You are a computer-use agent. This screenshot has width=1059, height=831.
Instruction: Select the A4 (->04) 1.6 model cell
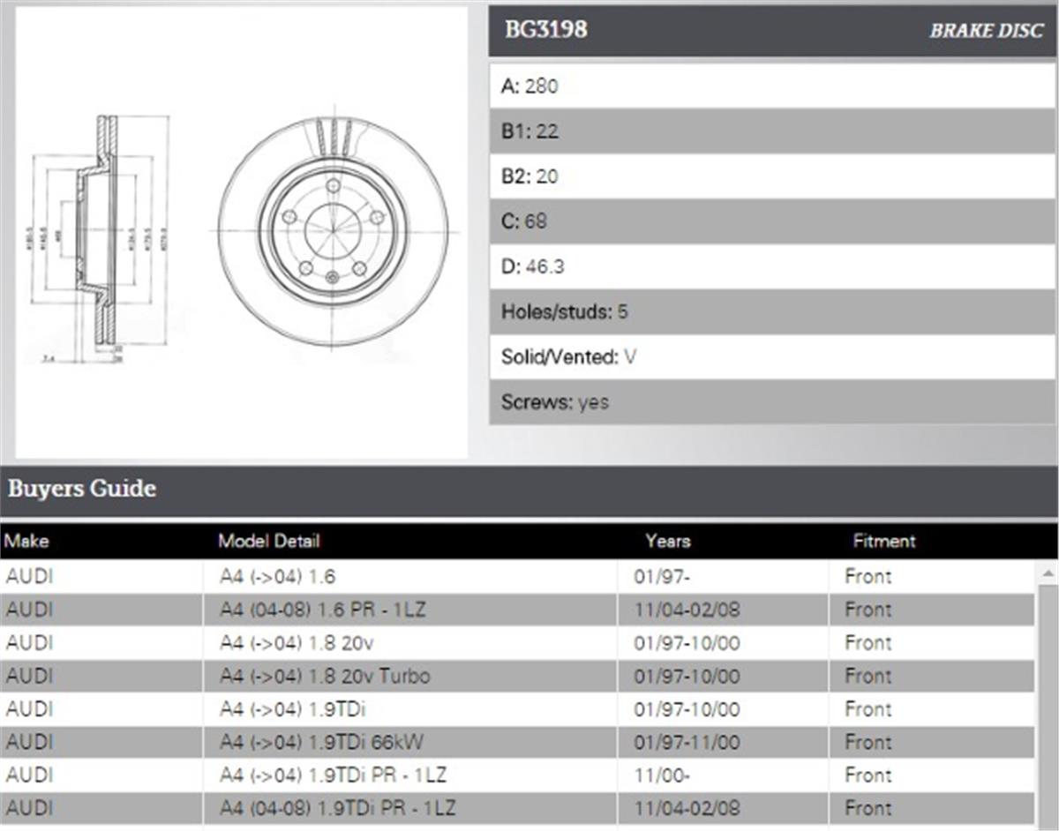[410, 577]
